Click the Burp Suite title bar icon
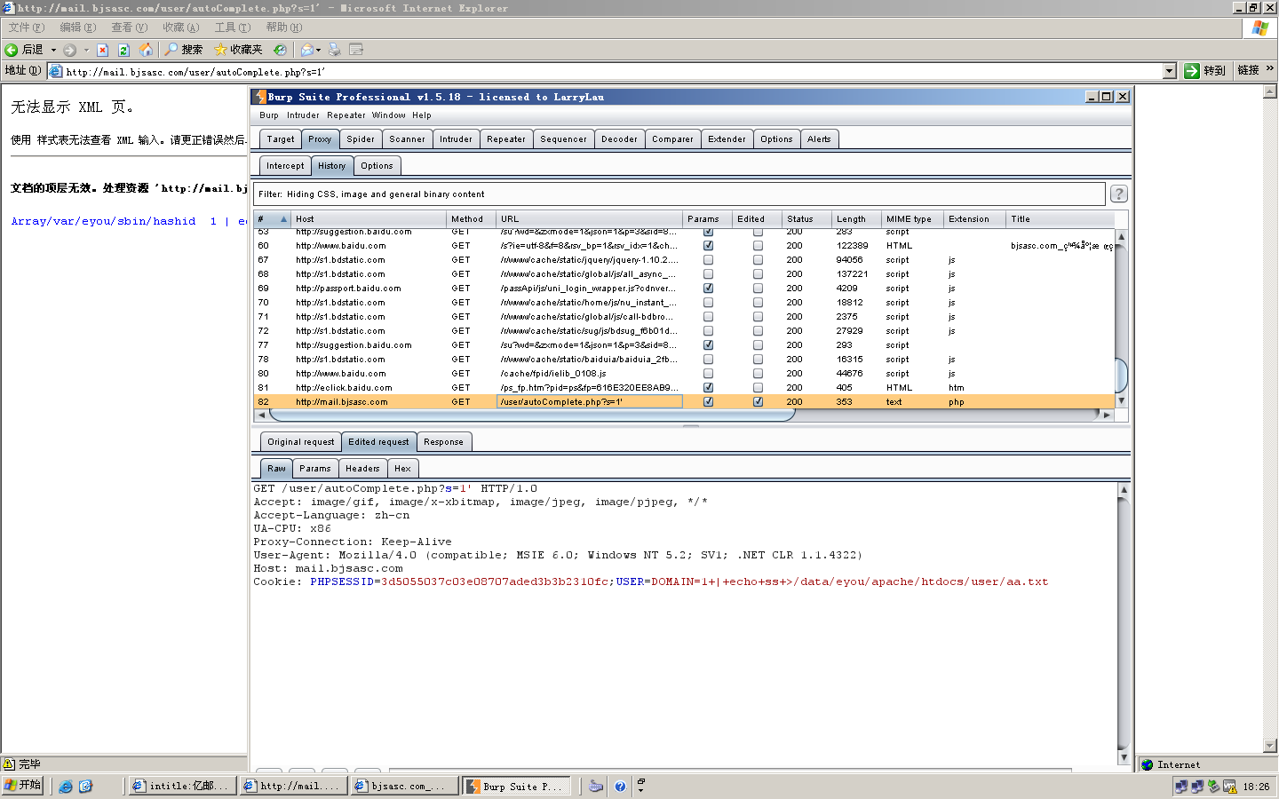1279x799 pixels. [260, 97]
